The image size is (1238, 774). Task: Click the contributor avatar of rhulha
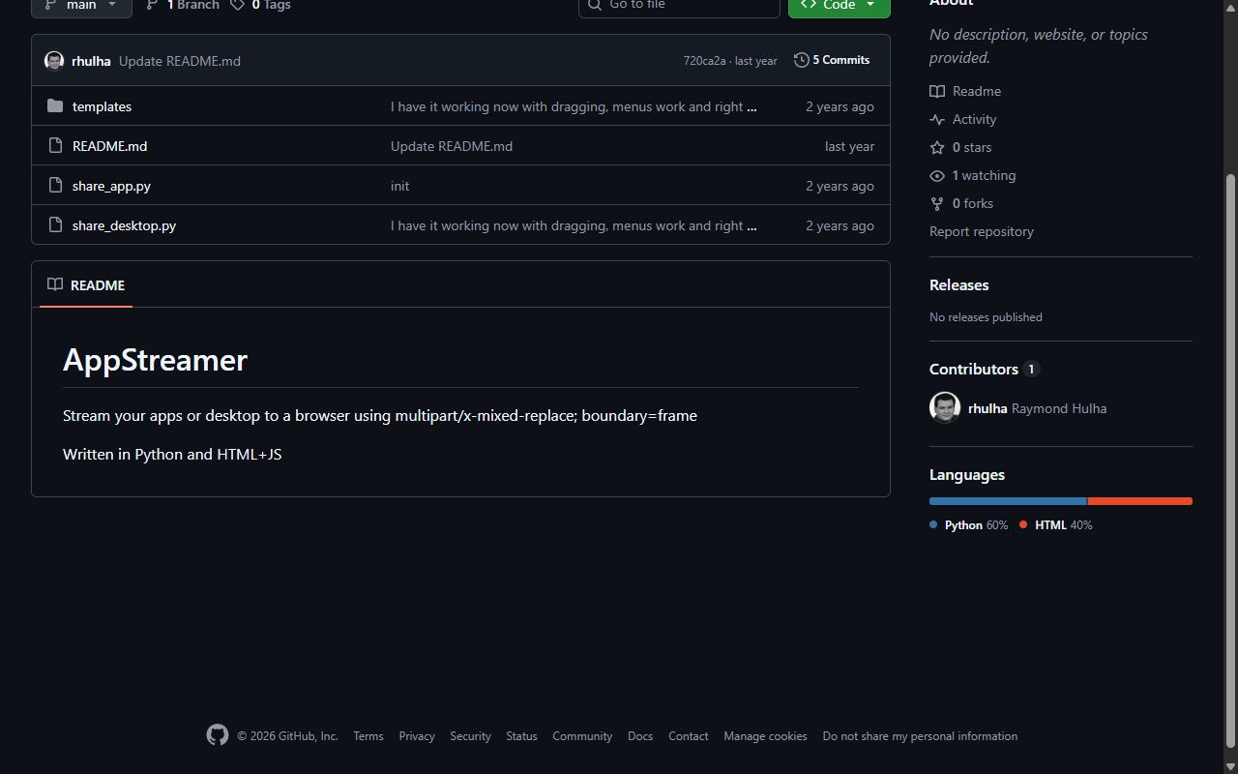[945, 407]
